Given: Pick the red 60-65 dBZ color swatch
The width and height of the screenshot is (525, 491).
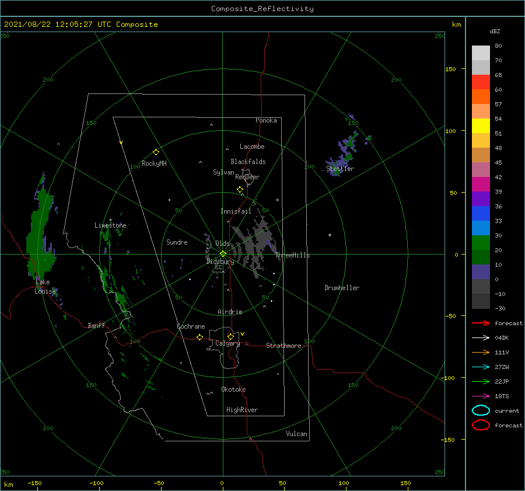Looking at the screenshot, I should (481, 82).
